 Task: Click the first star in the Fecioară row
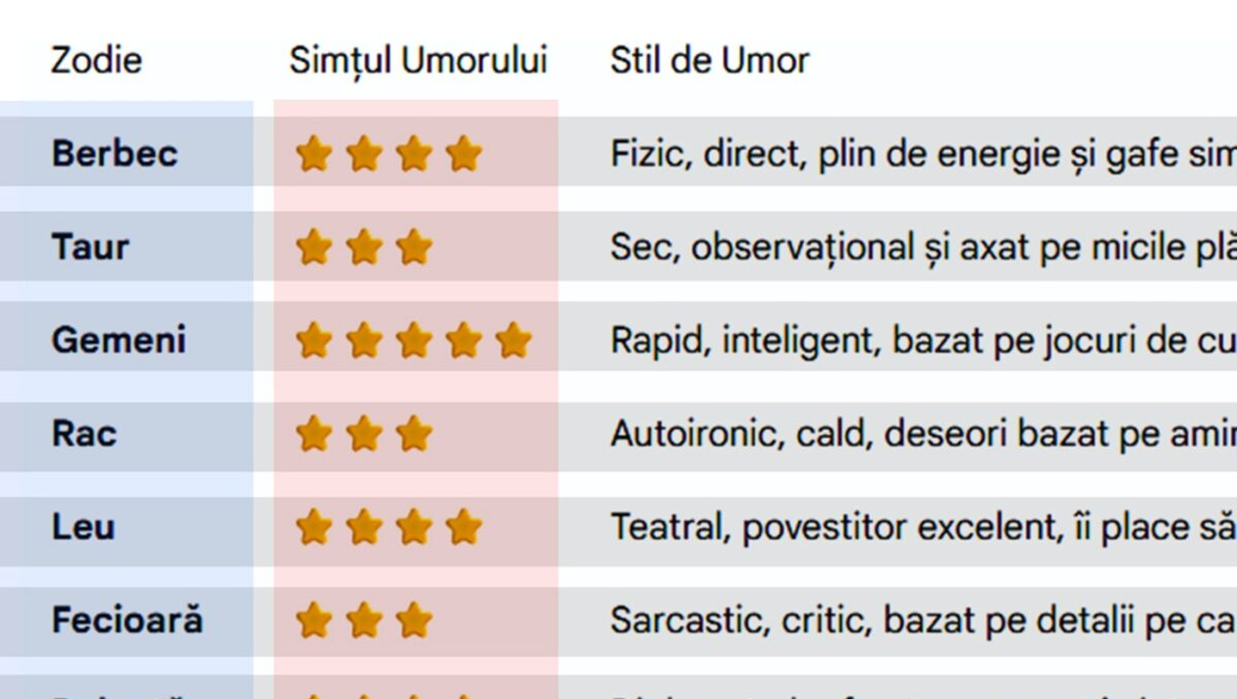click(x=313, y=620)
